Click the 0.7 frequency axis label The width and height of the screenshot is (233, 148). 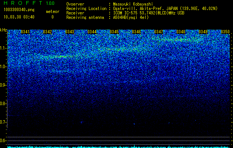point(3,122)
